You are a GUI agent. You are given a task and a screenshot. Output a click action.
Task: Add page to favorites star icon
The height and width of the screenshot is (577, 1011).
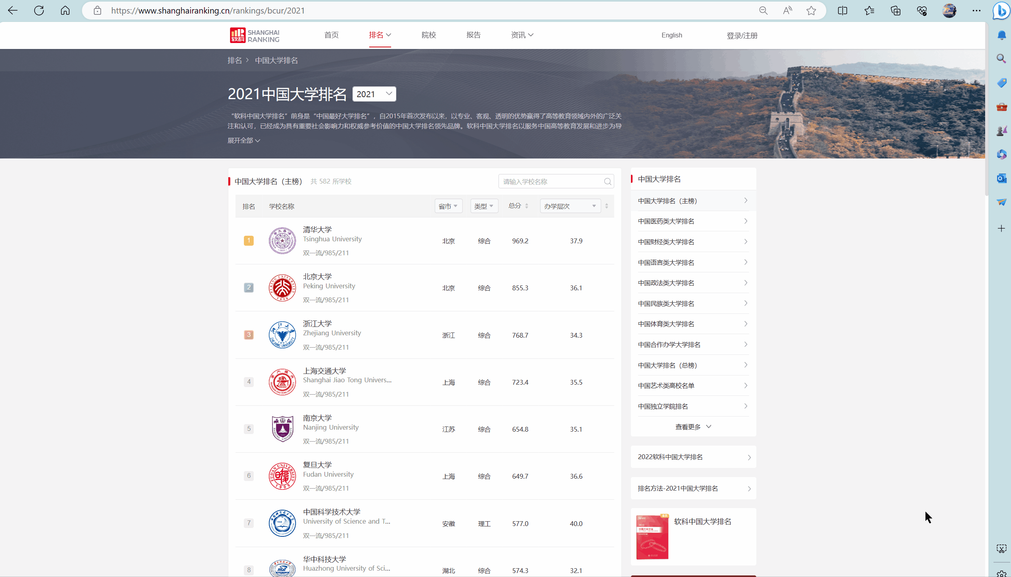[x=811, y=11]
